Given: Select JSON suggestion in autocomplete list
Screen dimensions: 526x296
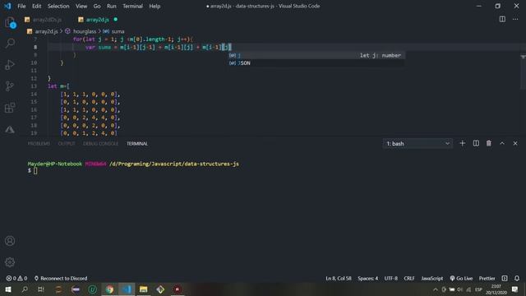Looking at the screenshot, I should point(316,63).
